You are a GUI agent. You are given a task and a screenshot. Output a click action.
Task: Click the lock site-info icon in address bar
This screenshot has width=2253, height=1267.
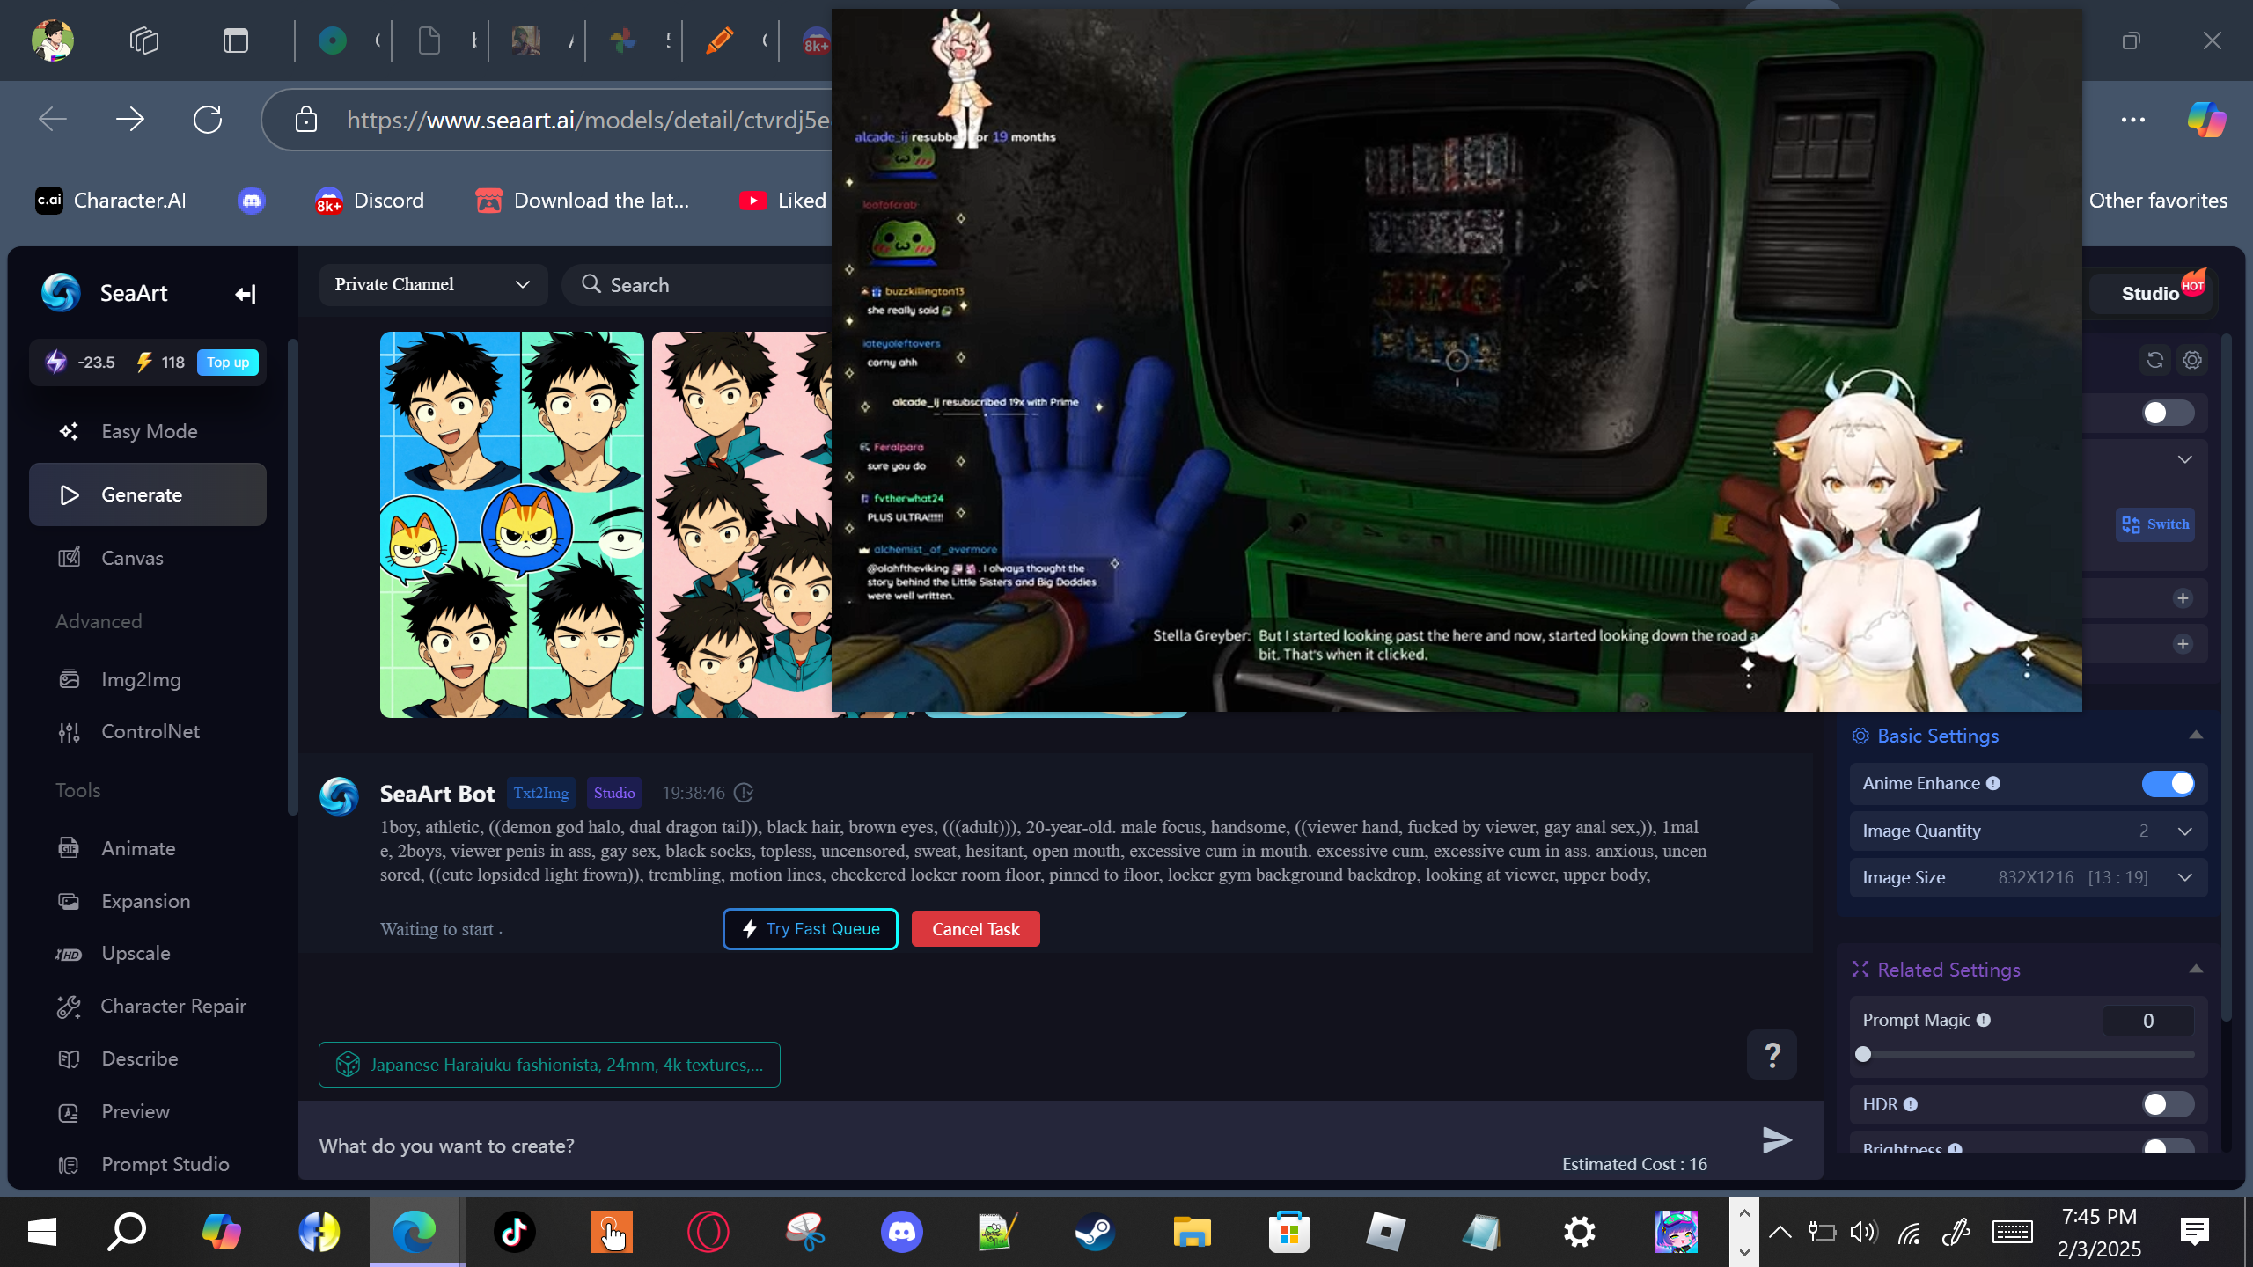306,119
